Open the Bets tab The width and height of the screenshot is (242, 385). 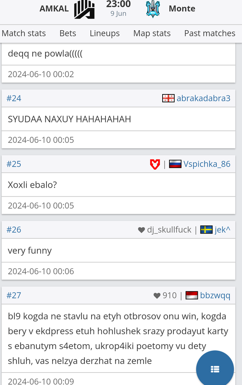(x=68, y=33)
